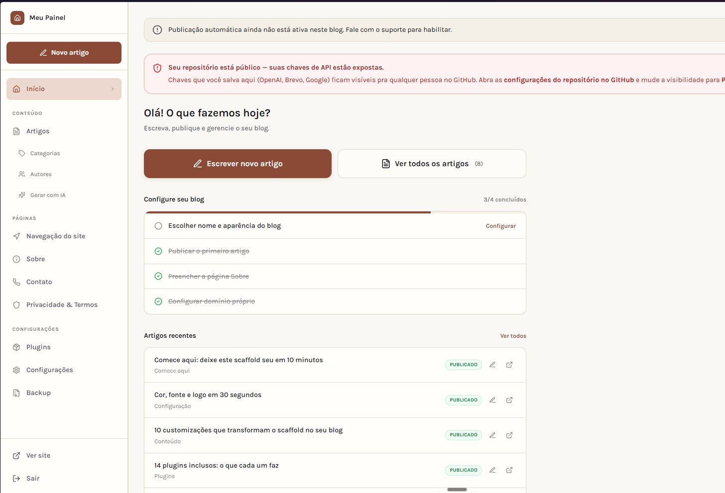The image size is (725, 493).
Task: Click the Gerar com IA sparkle icon
Action: (x=22, y=195)
